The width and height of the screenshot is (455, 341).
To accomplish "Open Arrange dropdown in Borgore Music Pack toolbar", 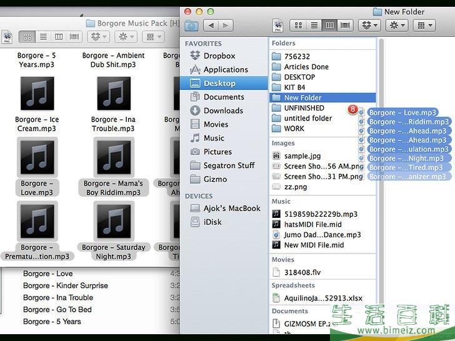I will 153,37.
